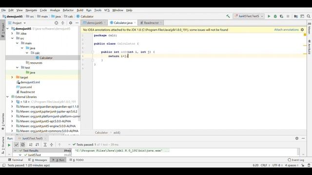Image resolution: width=312 pixels, height=175 pixels.
Task: Collapse the src folder
Action: point(12,38)
